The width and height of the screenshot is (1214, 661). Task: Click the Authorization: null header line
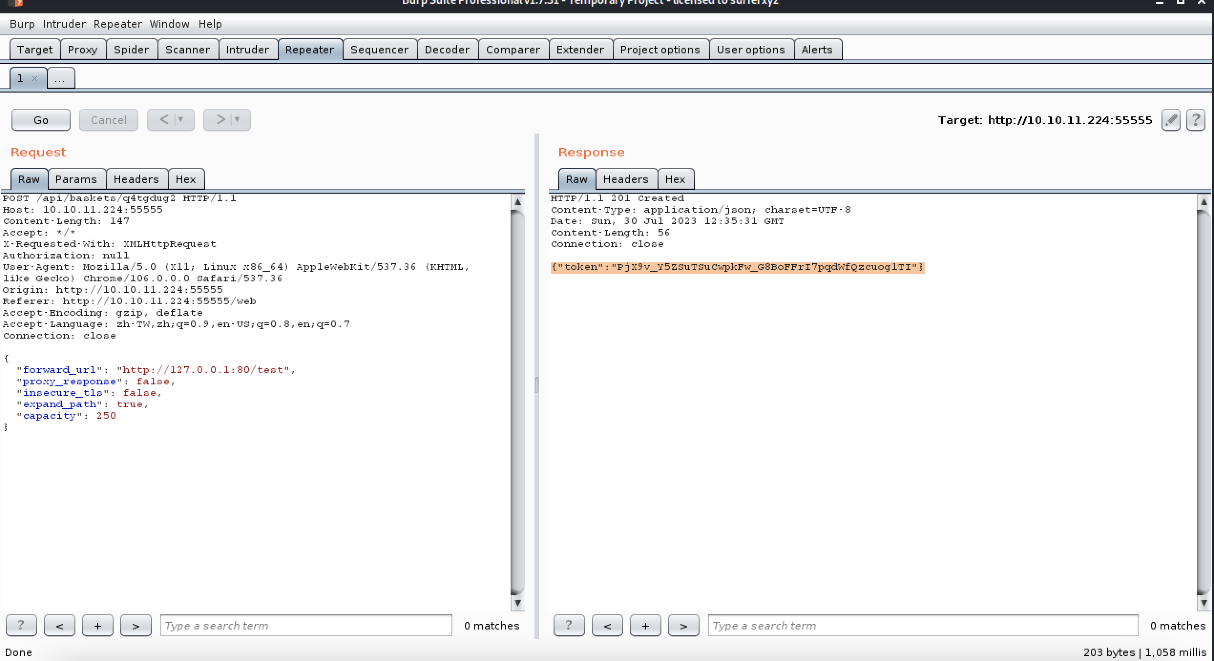66,256
